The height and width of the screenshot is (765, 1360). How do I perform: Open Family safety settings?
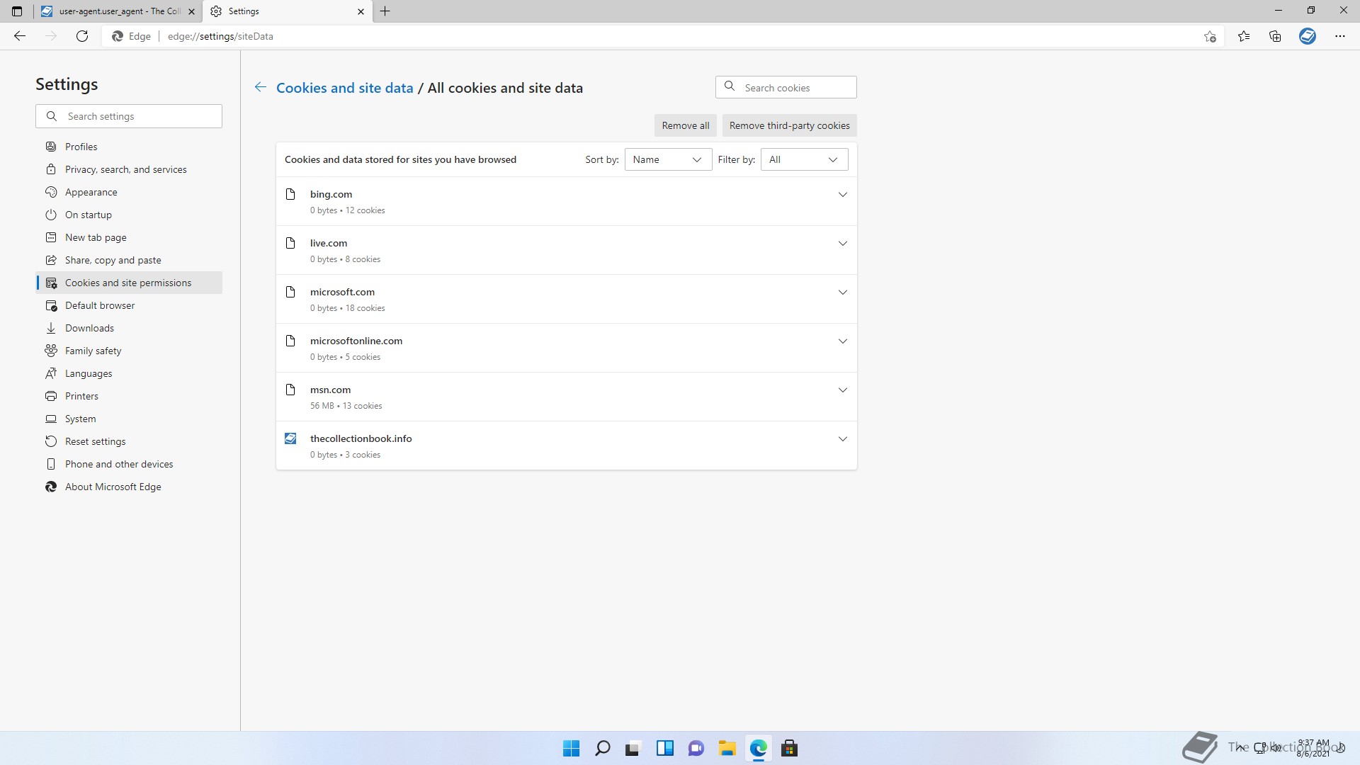(129, 351)
